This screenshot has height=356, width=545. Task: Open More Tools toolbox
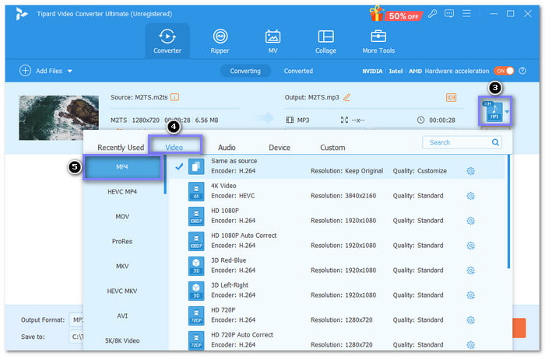[x=378, y=41]
